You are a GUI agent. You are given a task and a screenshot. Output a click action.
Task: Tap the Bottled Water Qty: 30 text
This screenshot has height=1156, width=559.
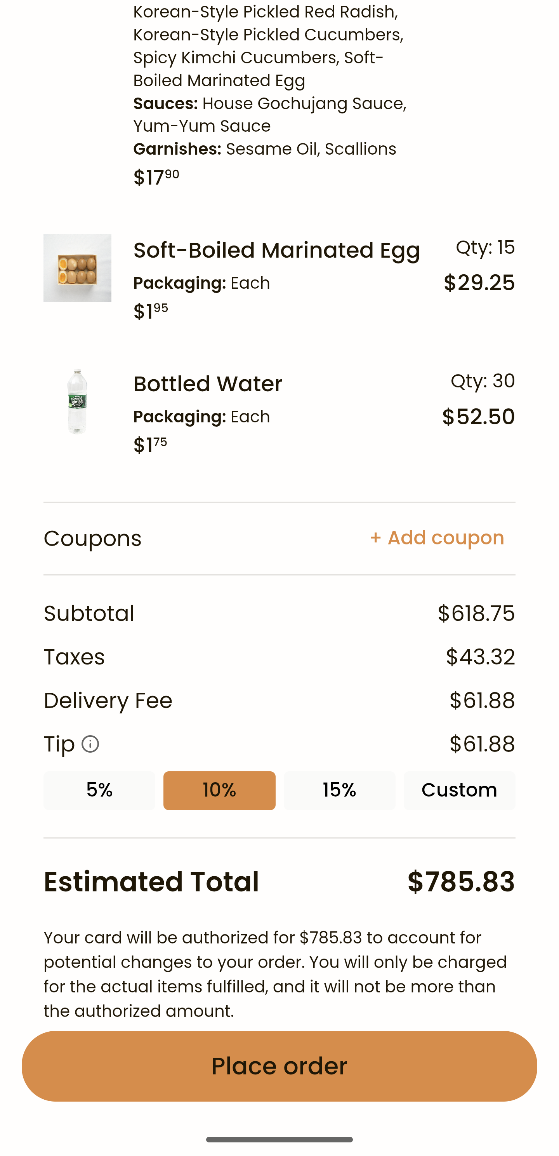point(483,381)
